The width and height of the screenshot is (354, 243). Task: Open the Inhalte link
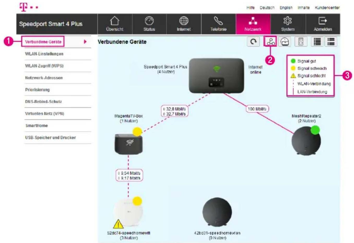[x=304, y=8]
